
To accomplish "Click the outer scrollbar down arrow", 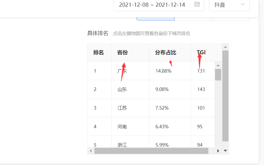I will (x=226, y=151).
